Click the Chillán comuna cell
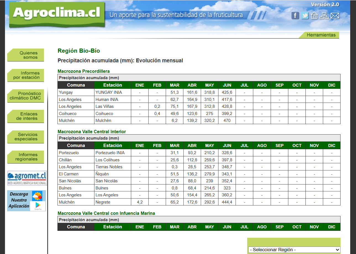 pos(76,160)
